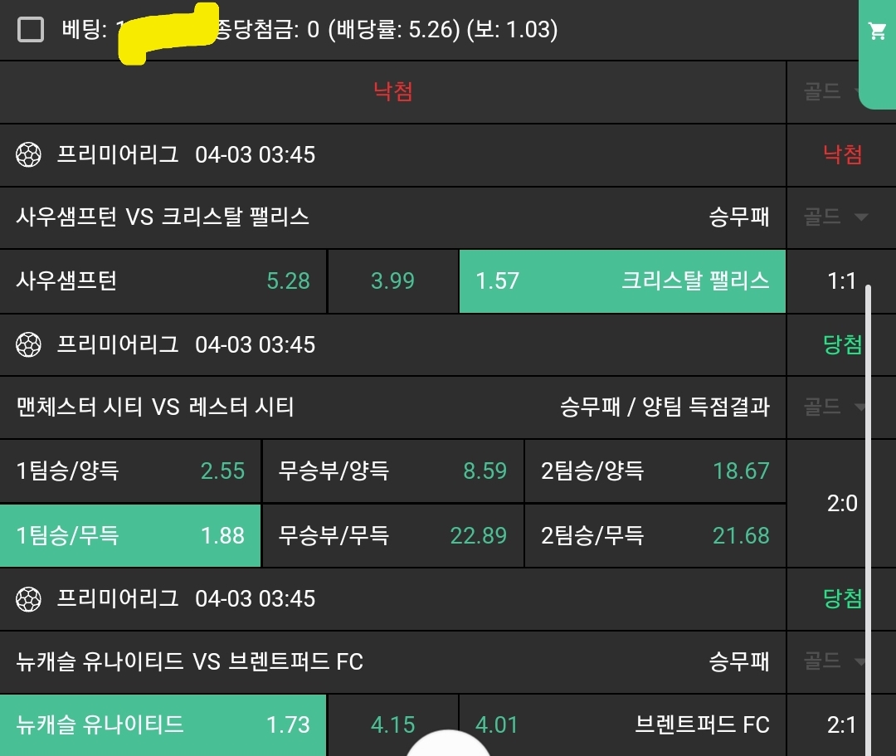Select the draw odds 3.99 for 사우샘프턴 match
Screen dimensions: 896x756
click(x=392, y=281)
